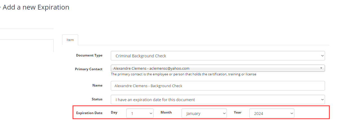Click the Year label

point(238,112)
